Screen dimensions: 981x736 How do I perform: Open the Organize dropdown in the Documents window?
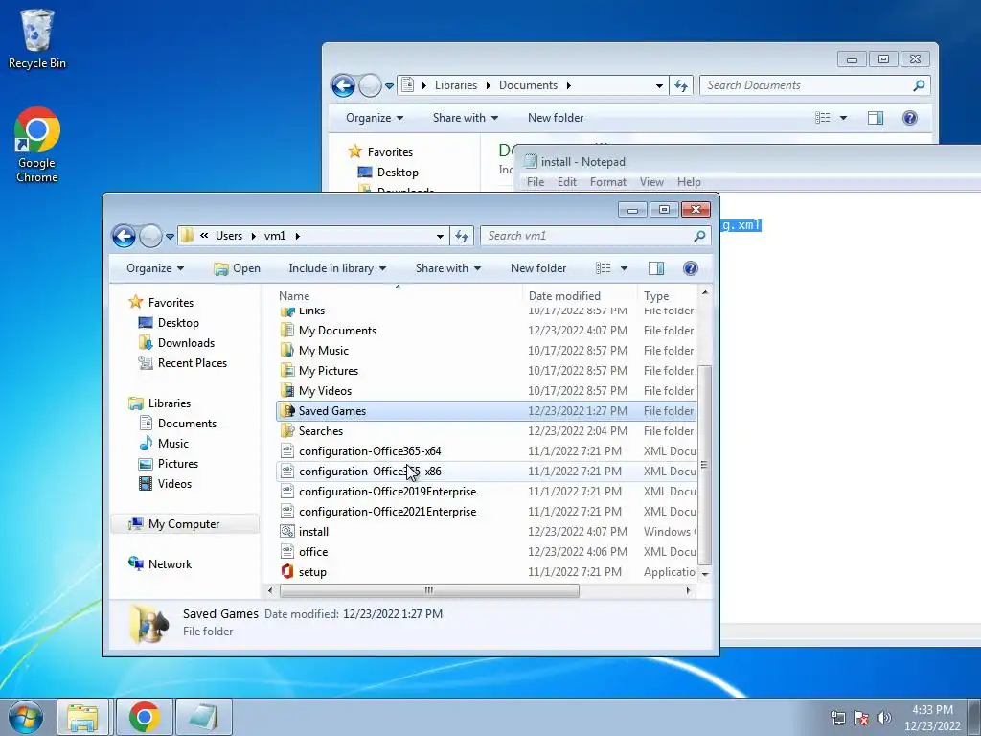pos(375,118)
